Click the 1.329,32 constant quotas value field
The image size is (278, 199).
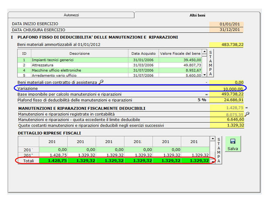[x=227, y=125]
